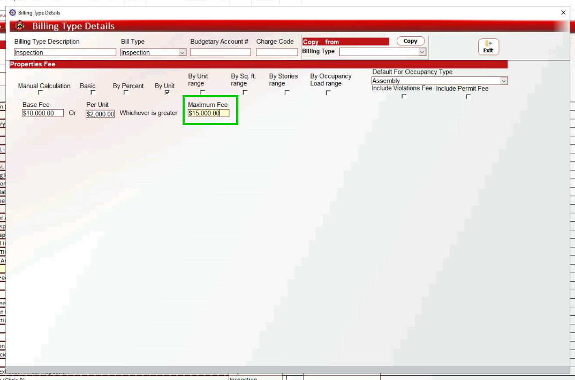Check the Include Permit Fee checkbox
Image resolution: width=575 pixels, height=380 pixels.
click(x=468, y=96)
